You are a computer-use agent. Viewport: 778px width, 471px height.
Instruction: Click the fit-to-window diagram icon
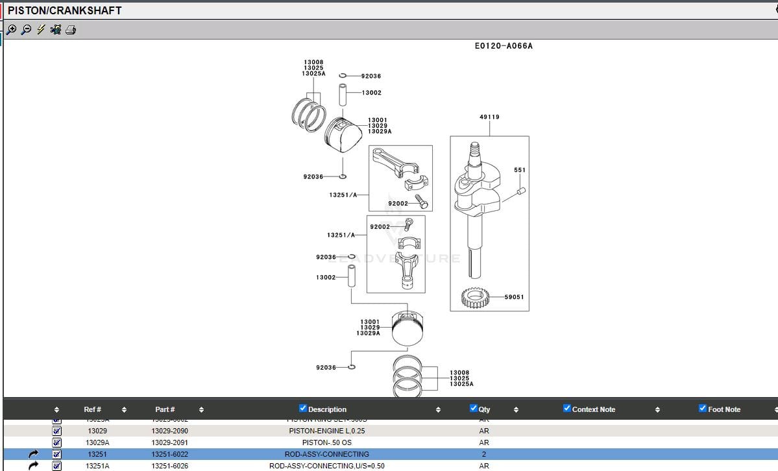point(56,29)
